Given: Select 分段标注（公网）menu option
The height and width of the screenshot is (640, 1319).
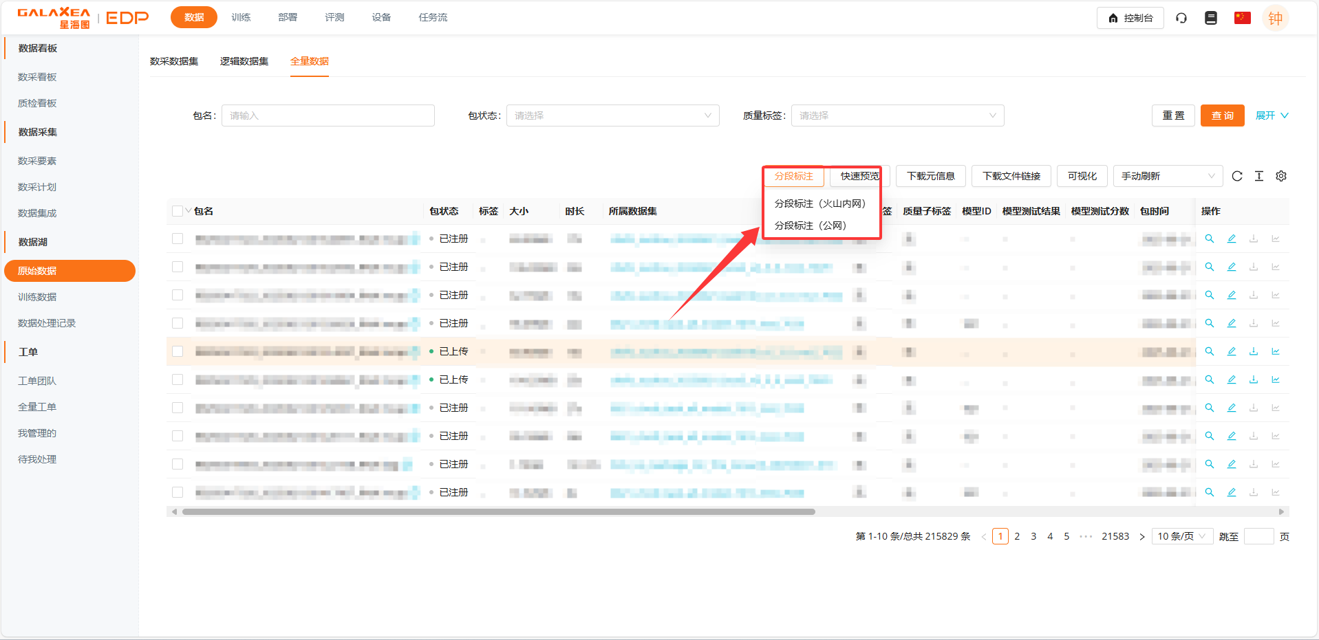Looking at the screenshot, I should (810, 225).
